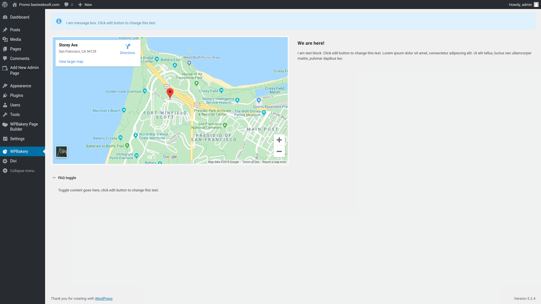Click the Storey Ave address title
Viewport: 541px width, 304px height.
pyautogui.click(x=68, y=45)
